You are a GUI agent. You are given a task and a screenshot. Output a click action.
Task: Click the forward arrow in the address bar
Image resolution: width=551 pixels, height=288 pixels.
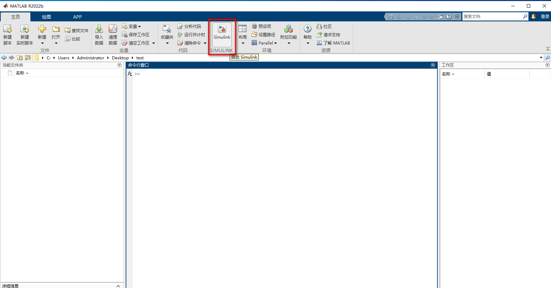click(12, 58)
